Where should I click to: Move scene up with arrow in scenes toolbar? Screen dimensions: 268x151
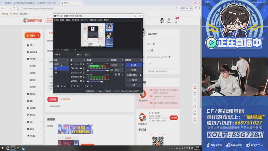[65, 86]
